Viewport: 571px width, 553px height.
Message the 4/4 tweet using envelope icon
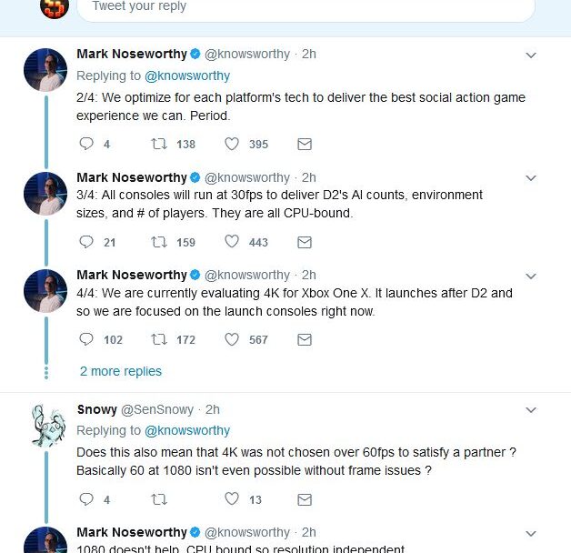click(x=305, y=339)
